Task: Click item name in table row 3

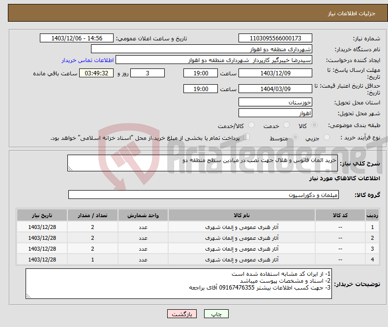Action: 242,249
